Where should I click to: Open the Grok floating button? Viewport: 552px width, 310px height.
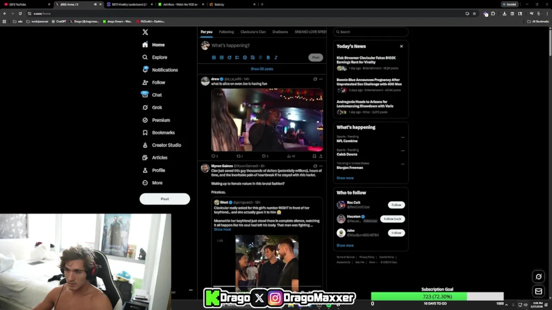[x=539, y=276]
